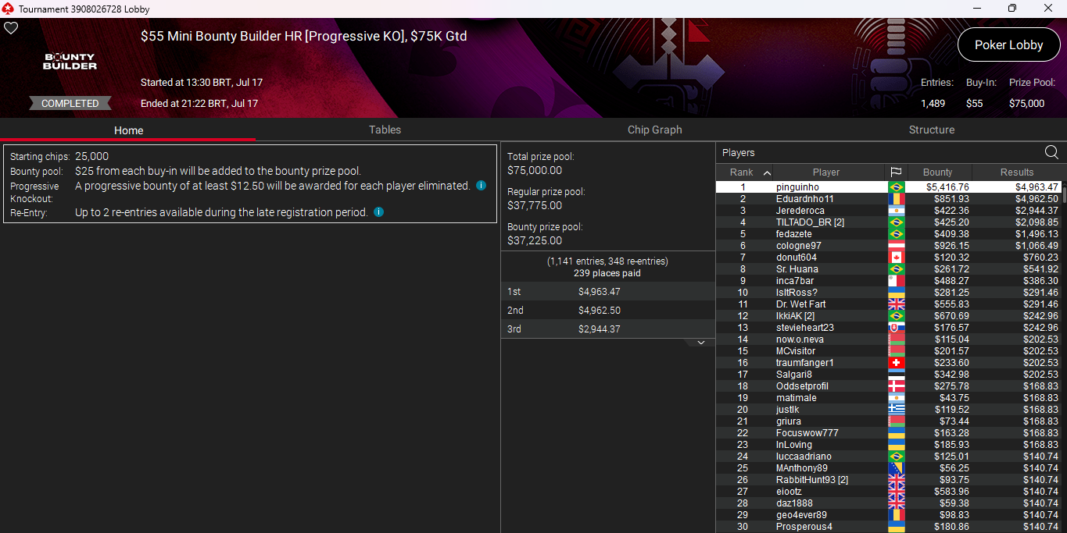This screenshot has height=533, width=1067.
Task: Click the $2,098.85 result value
Action: [x=1037, y=222]
